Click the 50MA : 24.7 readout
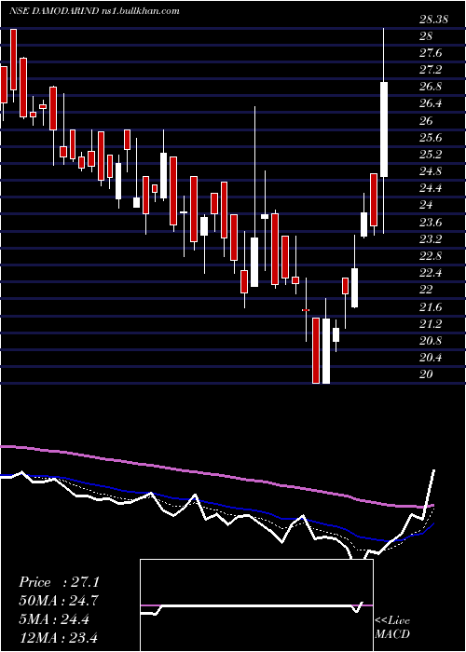This screenshot has width=466, height=652. [x=59, y=601]
